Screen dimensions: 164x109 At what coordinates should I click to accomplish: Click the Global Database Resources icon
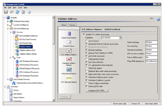coord(17,69)
